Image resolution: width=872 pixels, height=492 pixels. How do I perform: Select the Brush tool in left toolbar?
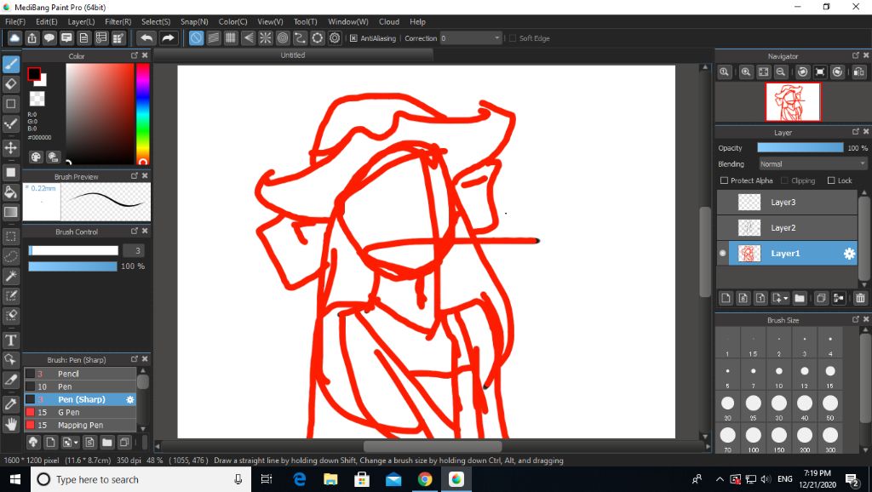[x=10, y=64]
